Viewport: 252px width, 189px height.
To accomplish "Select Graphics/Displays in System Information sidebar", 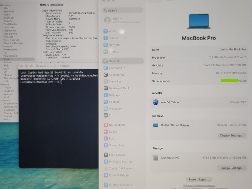I will point(13,43).
